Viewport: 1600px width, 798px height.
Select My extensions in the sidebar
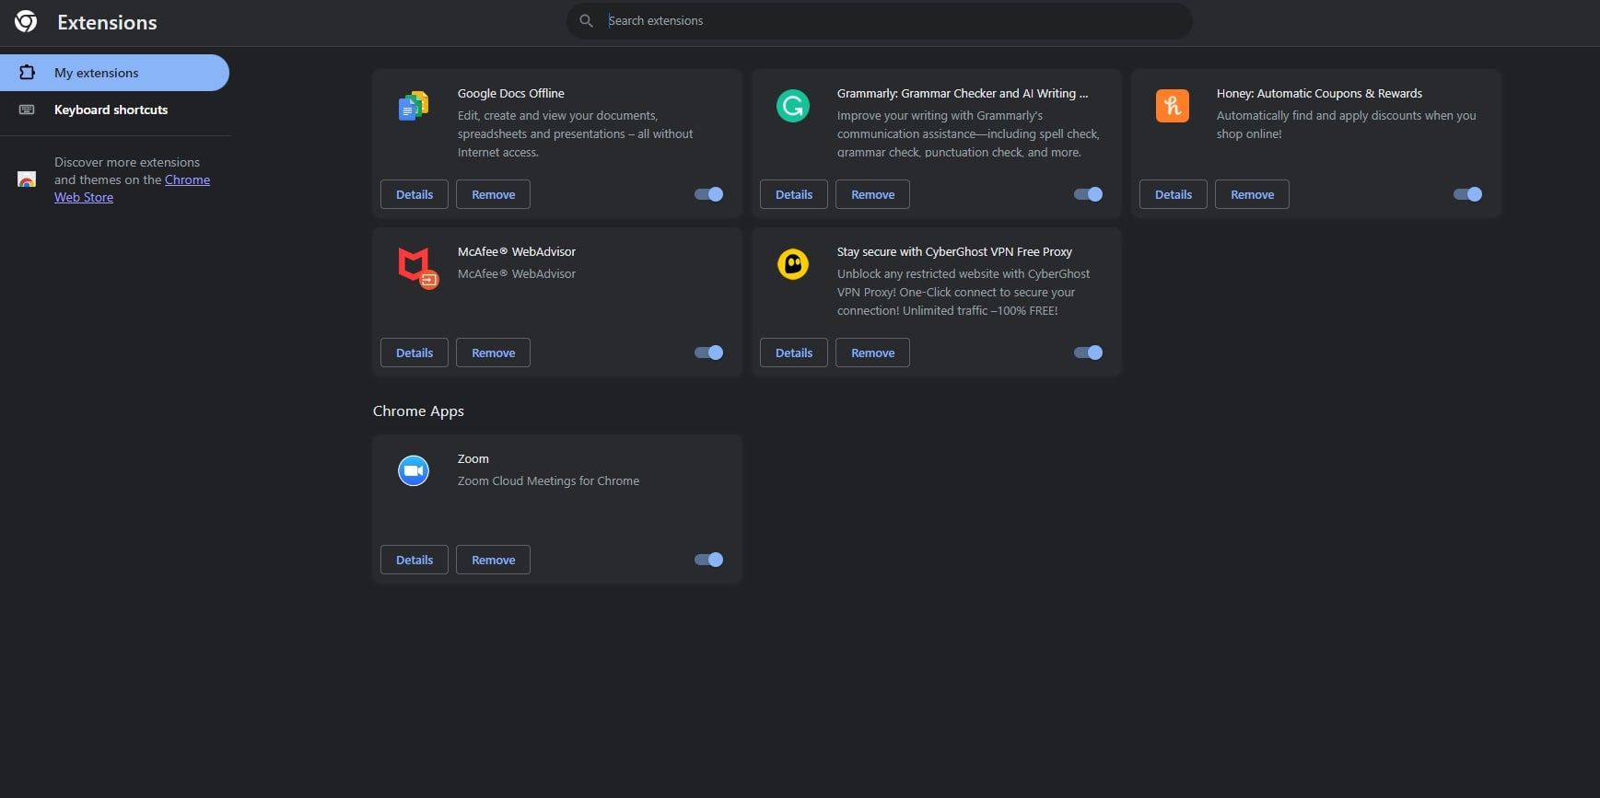click(114, 73)
